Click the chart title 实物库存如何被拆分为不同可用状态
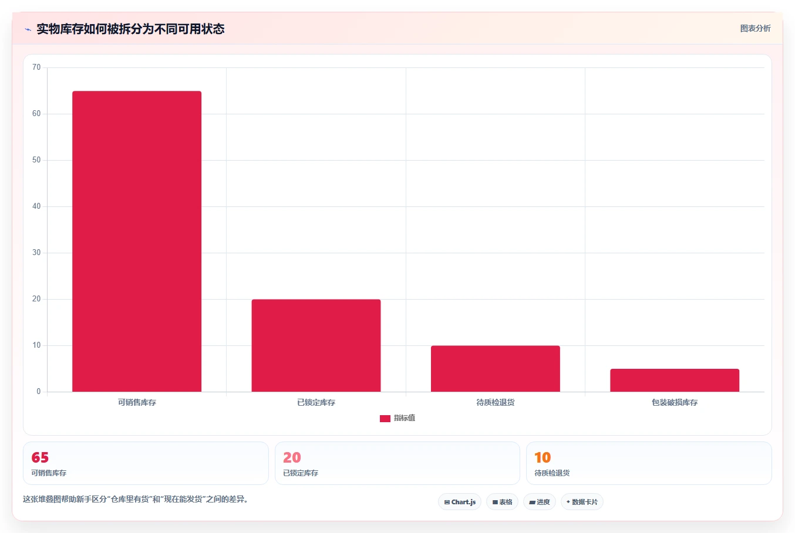 [130, 29]
